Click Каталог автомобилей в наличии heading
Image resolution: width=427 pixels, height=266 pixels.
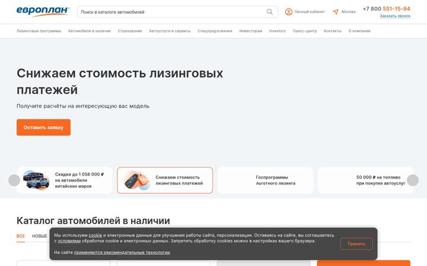click(93, 220)
